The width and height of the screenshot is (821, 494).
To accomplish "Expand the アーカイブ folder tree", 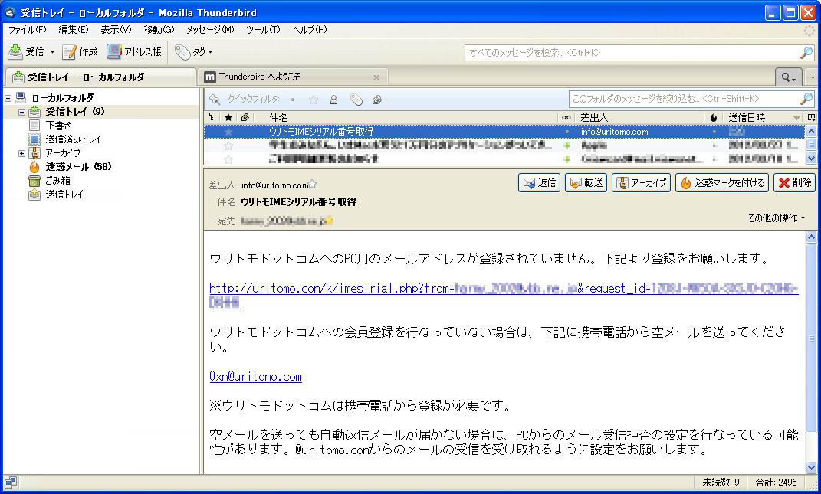I will [21, 153].
